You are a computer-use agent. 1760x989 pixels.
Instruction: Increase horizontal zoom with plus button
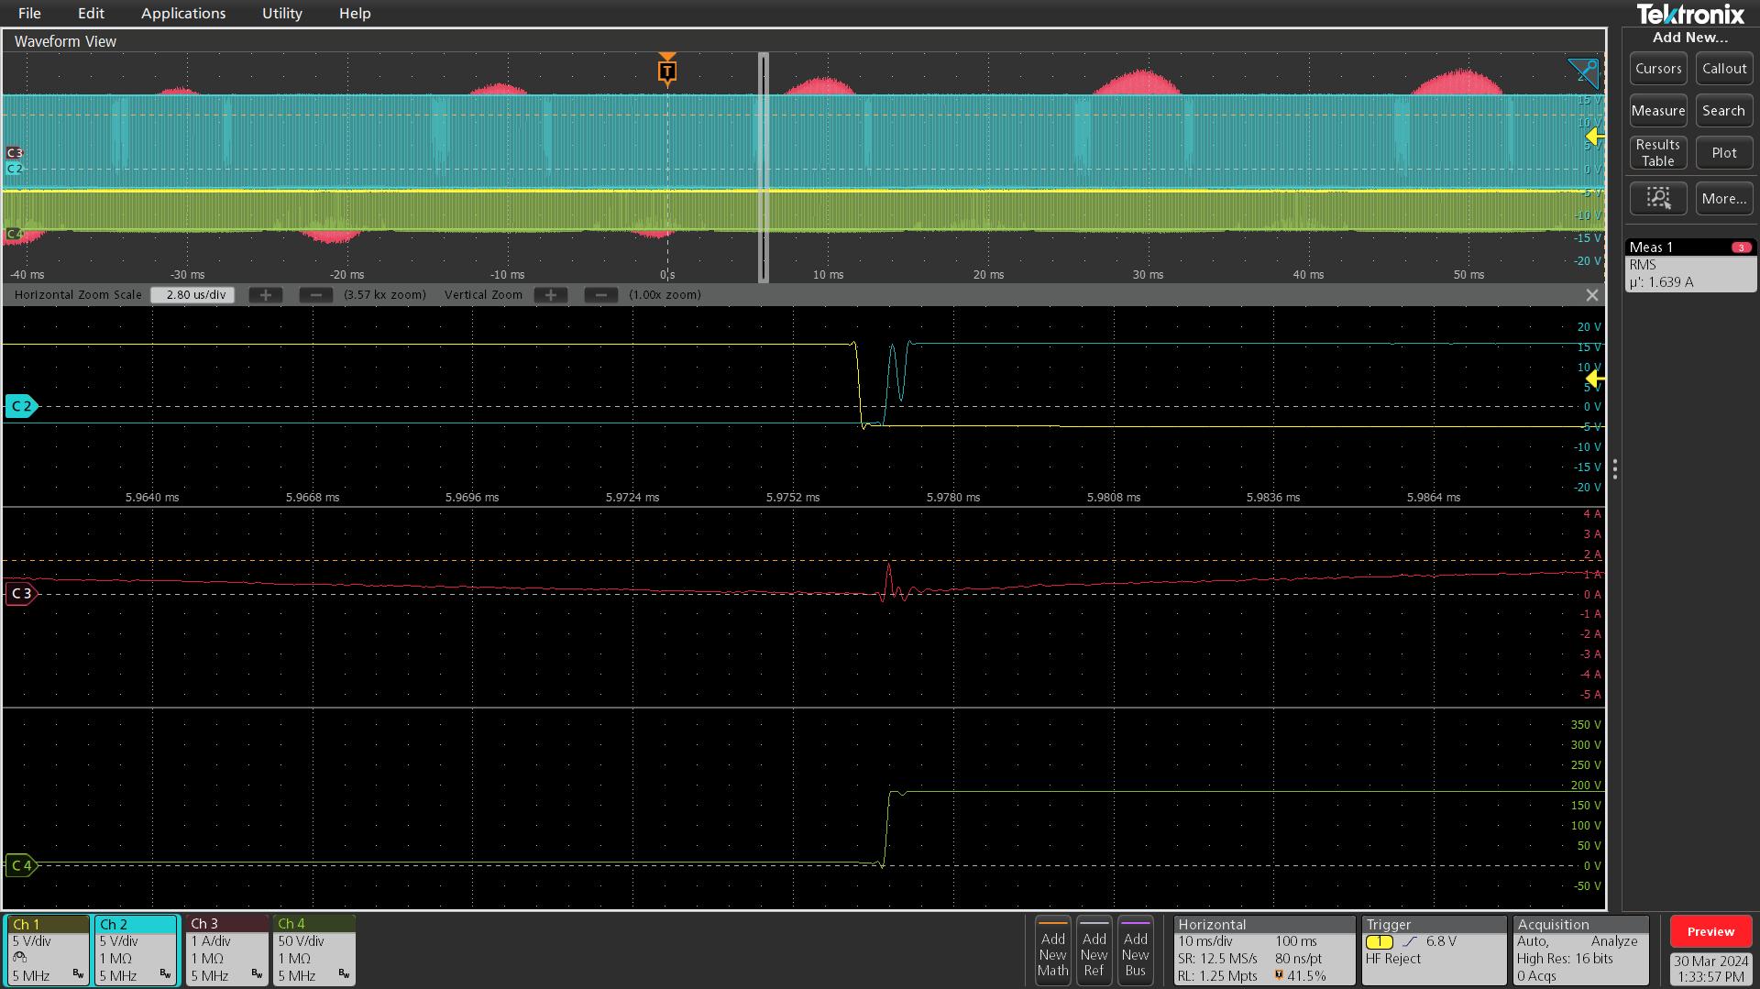[x=266, y=295]
